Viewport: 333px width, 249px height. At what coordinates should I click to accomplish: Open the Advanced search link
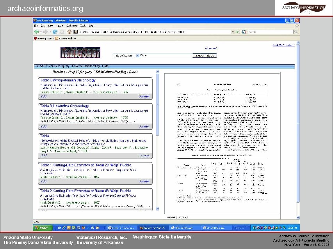[x=210, y=48]
